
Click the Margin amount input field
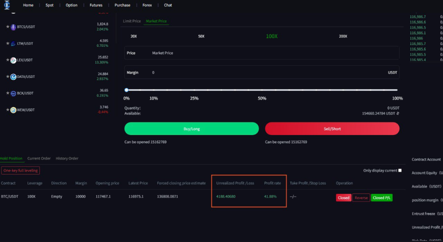pos(268,72)
